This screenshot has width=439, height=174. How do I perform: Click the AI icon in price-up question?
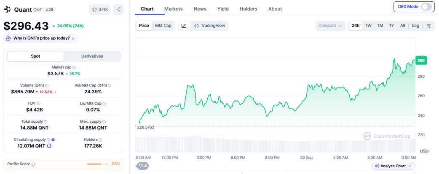pyautogui.click(x=9, y=39)
